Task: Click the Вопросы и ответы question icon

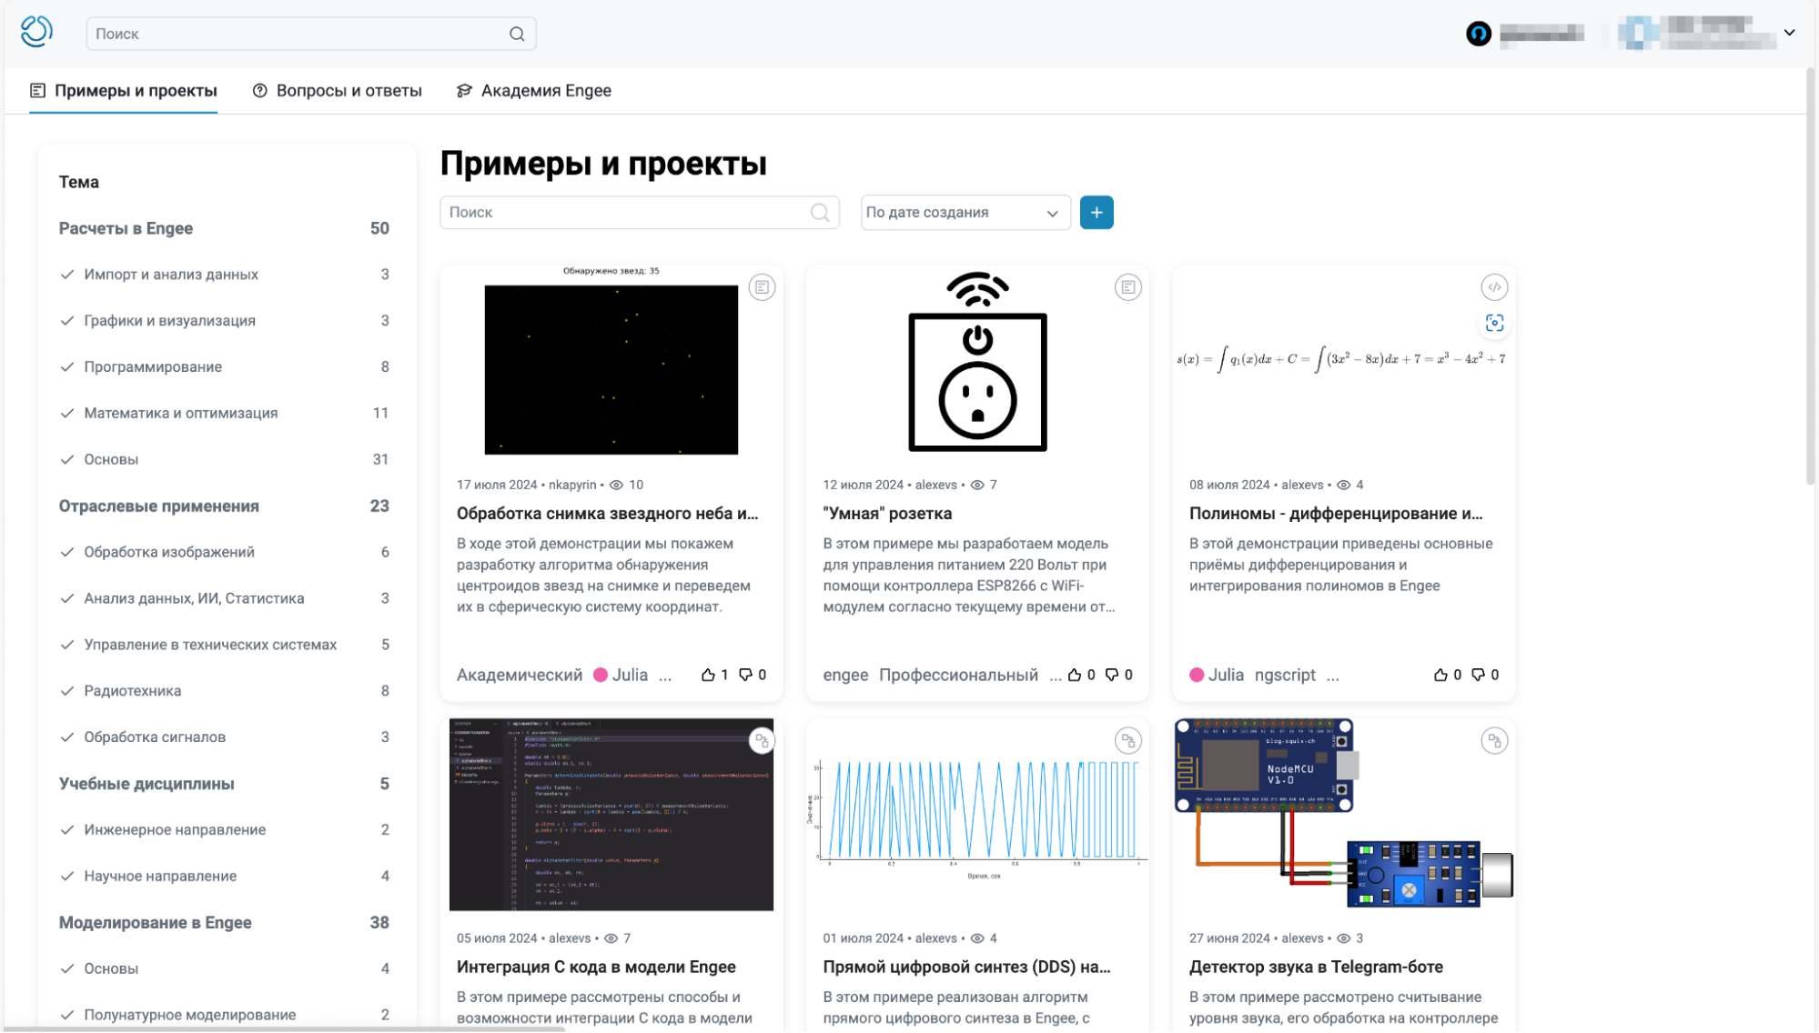Action: [x=260, y=91]
